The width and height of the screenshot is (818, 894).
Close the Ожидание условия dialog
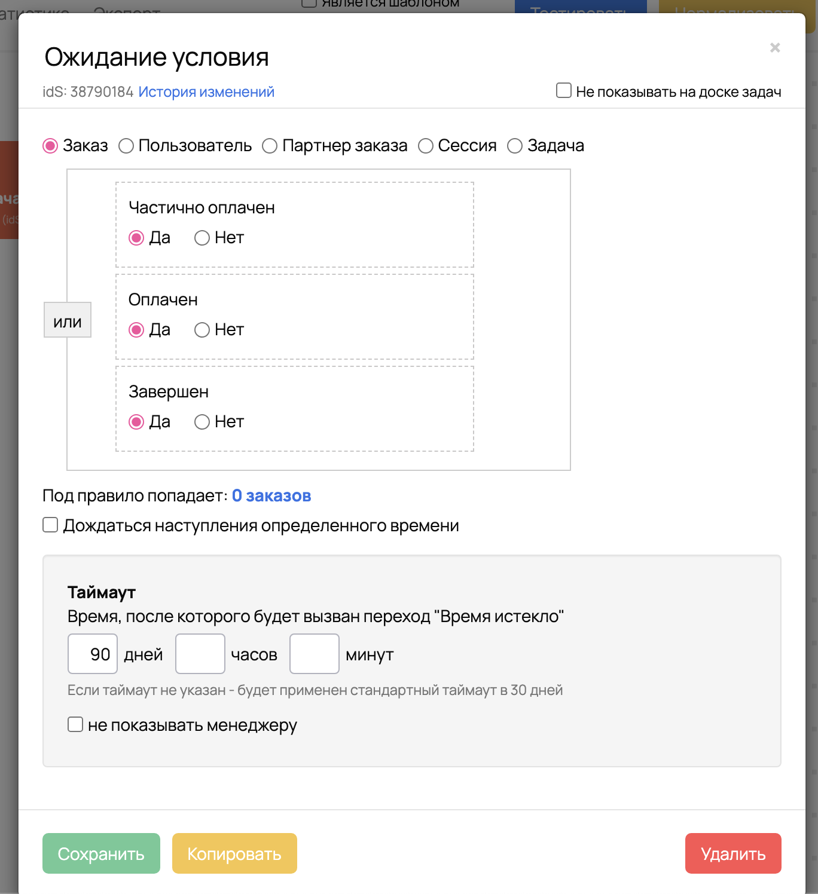[775, 48]
